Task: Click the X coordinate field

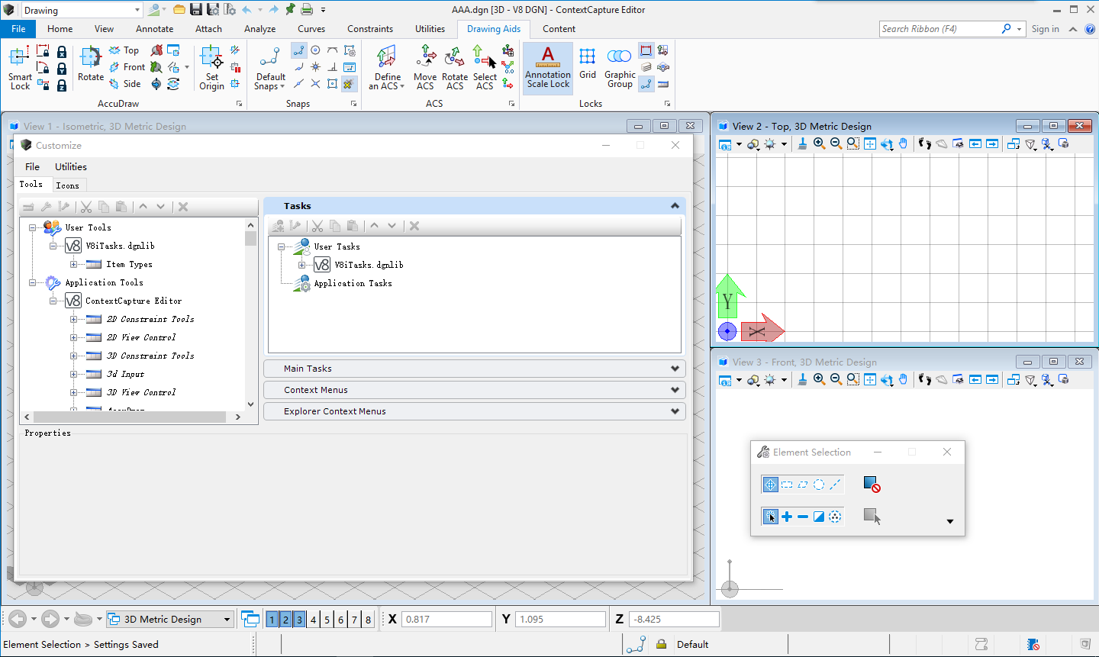Action: click(446, 620)
